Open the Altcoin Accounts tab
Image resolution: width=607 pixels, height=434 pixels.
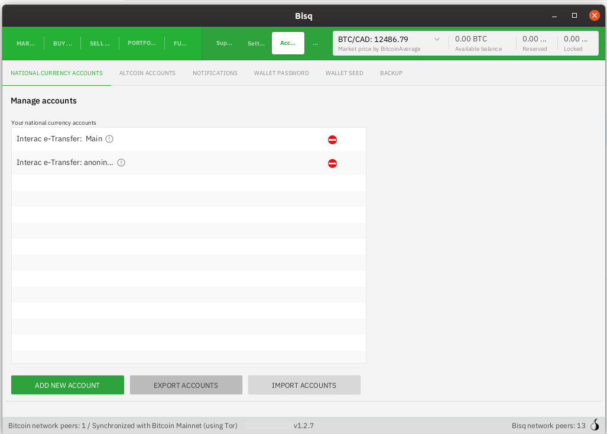[147, 73]
